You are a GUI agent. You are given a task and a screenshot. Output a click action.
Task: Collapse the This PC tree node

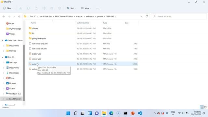(2, 57)
